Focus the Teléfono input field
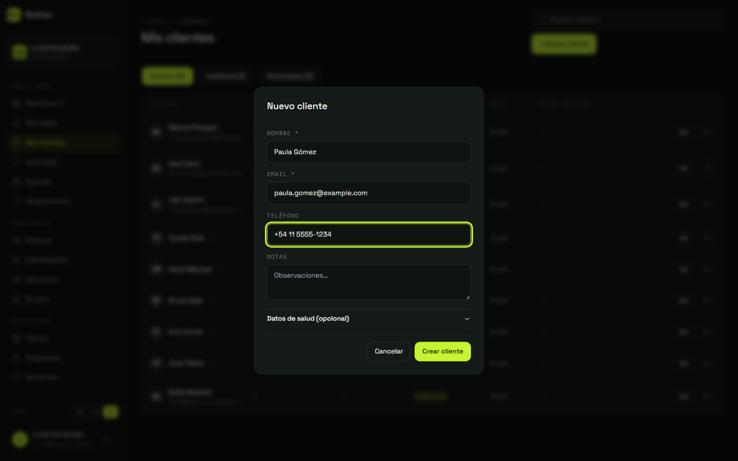The height and width of the screenshot is (461, 738). (x=368, y=235)
